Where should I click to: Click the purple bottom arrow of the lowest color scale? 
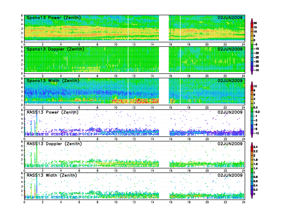tap(252, 196)
